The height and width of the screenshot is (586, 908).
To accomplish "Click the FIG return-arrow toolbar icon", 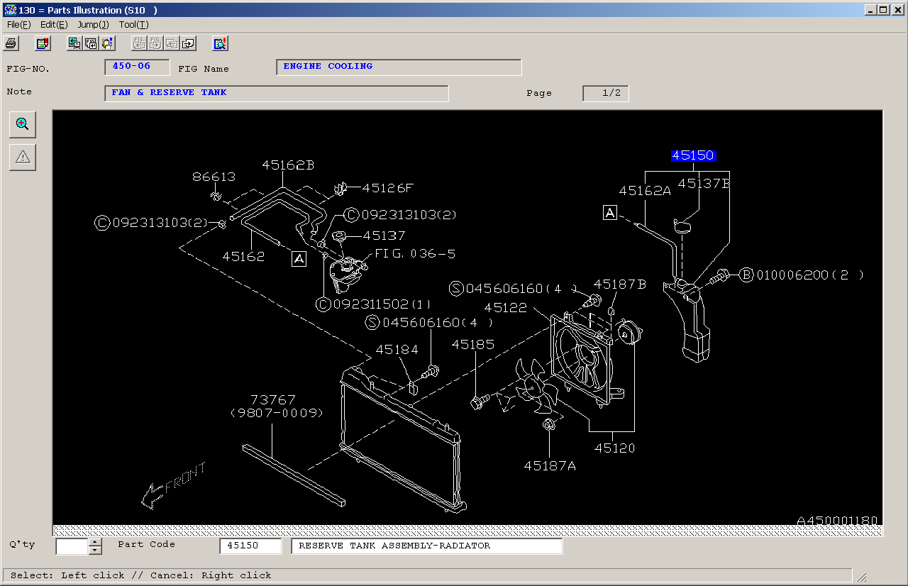I will [x=91, y=43].
